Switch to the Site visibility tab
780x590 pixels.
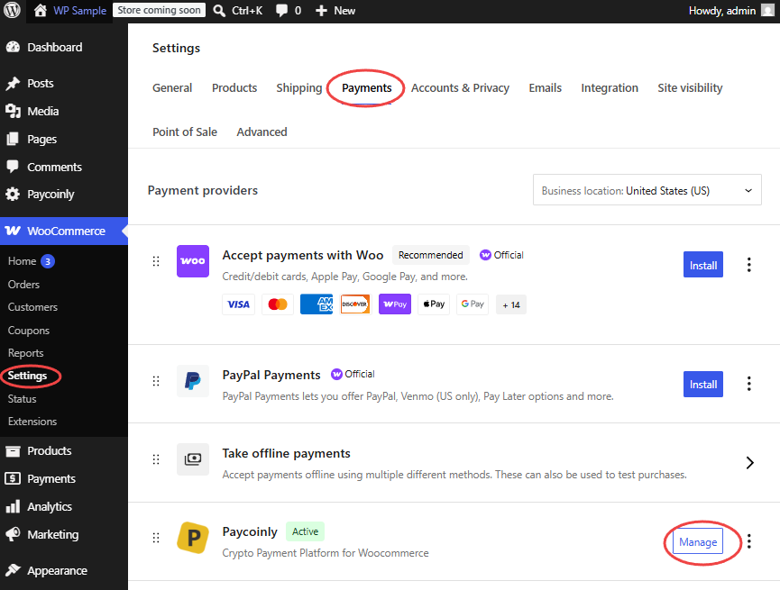tap(690, 88)
